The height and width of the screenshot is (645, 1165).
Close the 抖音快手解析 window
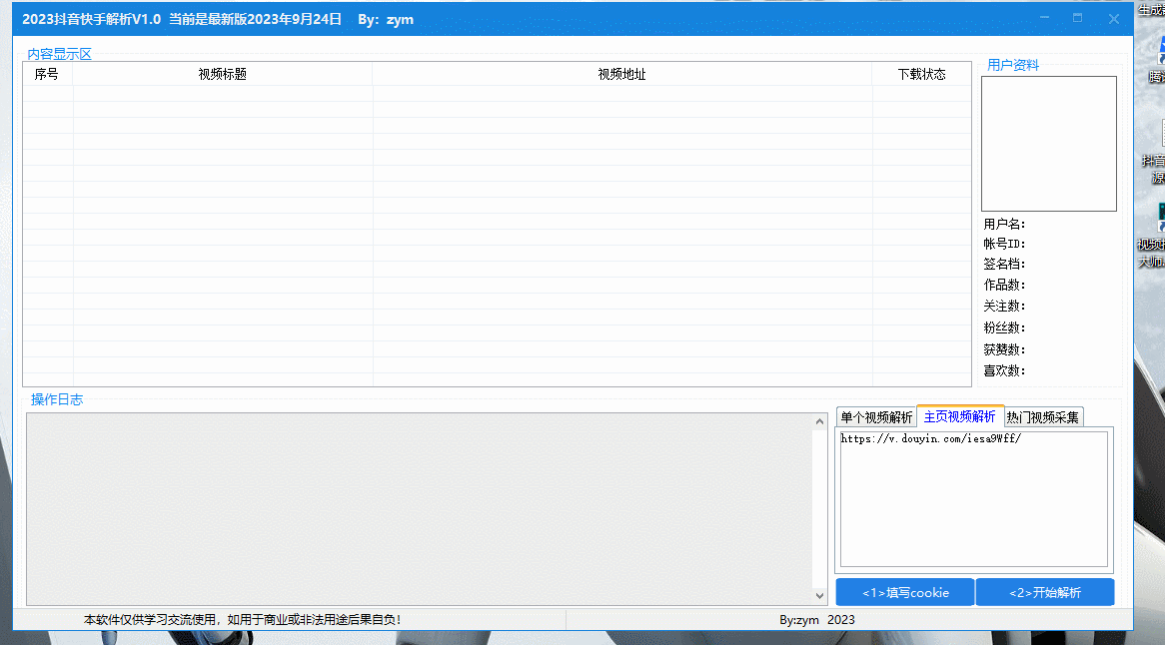[1113, 19]
